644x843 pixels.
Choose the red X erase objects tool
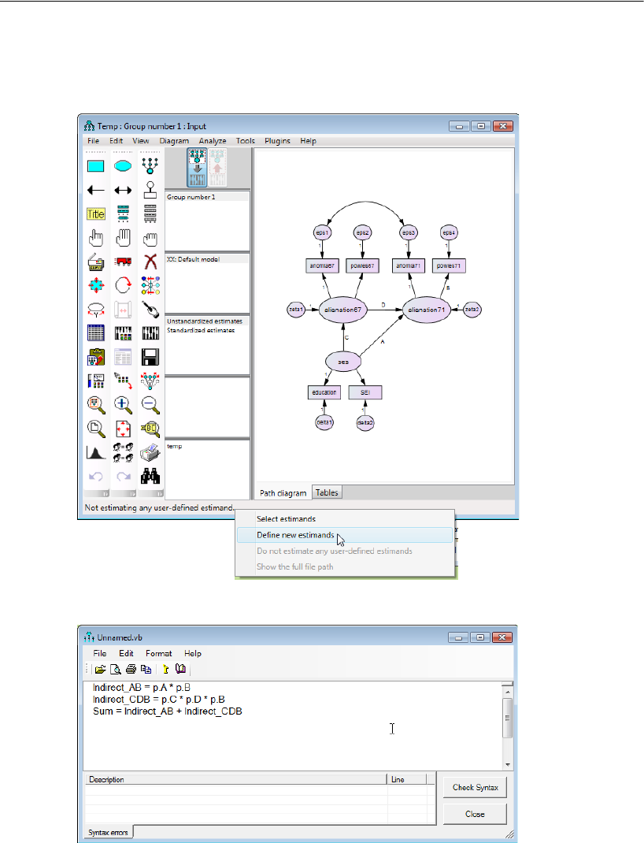[150, 262]
